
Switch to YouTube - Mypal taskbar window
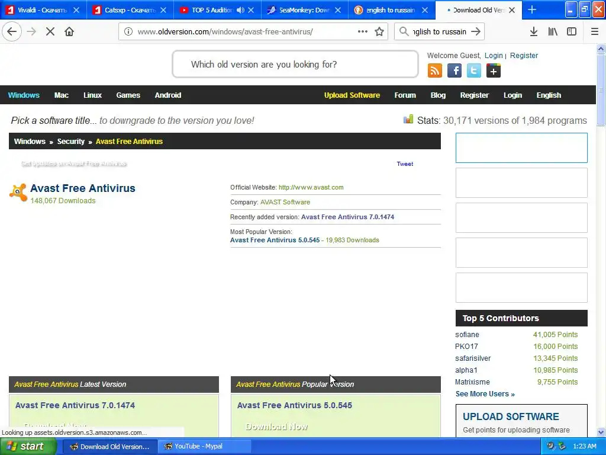click(204, 447)
